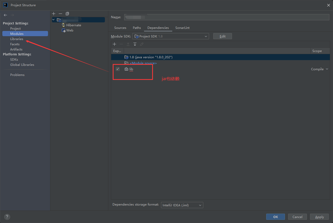This screenshot has height=223, width=333.
Task: Click the Cancel button
Action: [298, 217]
